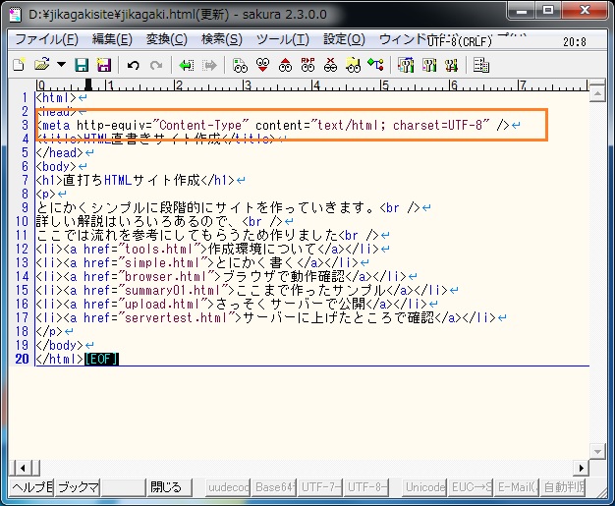The image size is (615, 506).
Task: Click line number 7 in the gutter
Action: 26,180
